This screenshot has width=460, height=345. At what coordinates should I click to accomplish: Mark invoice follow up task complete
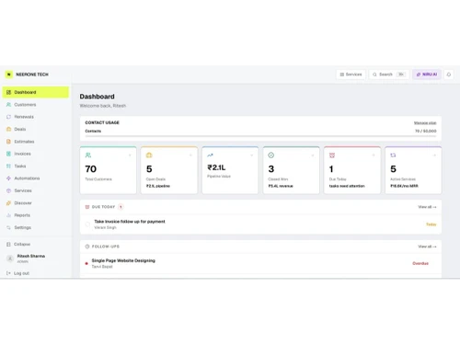click(87, 224)
